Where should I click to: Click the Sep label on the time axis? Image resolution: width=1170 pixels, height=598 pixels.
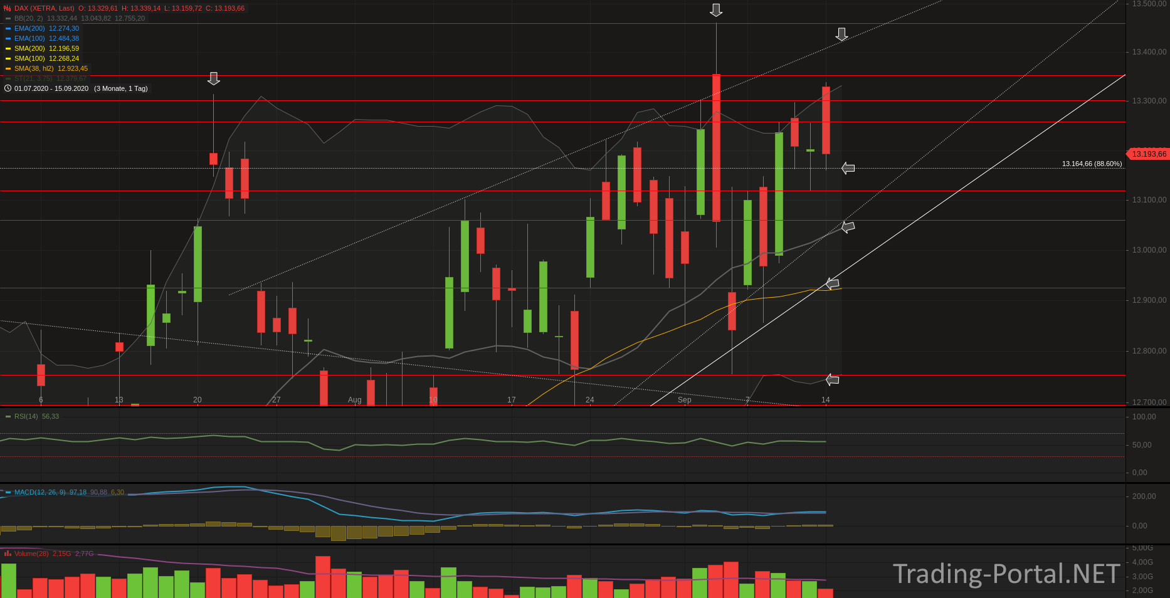click(x=685, y=400)
